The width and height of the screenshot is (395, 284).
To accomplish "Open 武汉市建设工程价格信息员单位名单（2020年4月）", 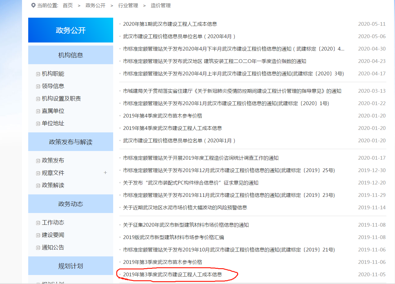I will 180,36.
